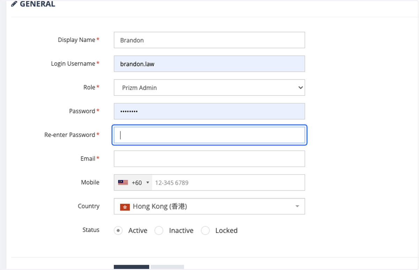Click the Active label text
The image size is (419, 270).
point(138,230)
